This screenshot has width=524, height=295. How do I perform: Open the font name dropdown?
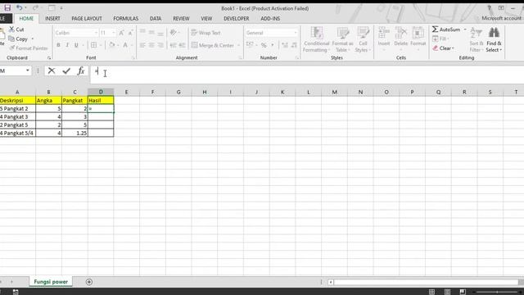coord(96,33)
